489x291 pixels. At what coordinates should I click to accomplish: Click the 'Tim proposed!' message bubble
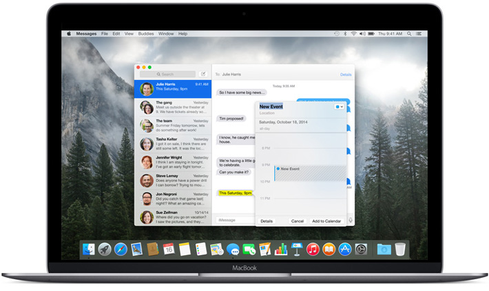click(231, 119)
